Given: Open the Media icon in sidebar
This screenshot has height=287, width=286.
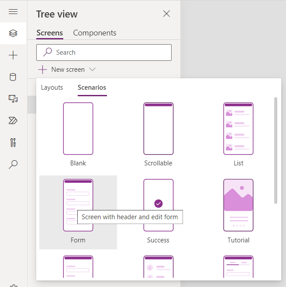Looking at the screenshot, I should pyautogui.click(x=13, y=99).
